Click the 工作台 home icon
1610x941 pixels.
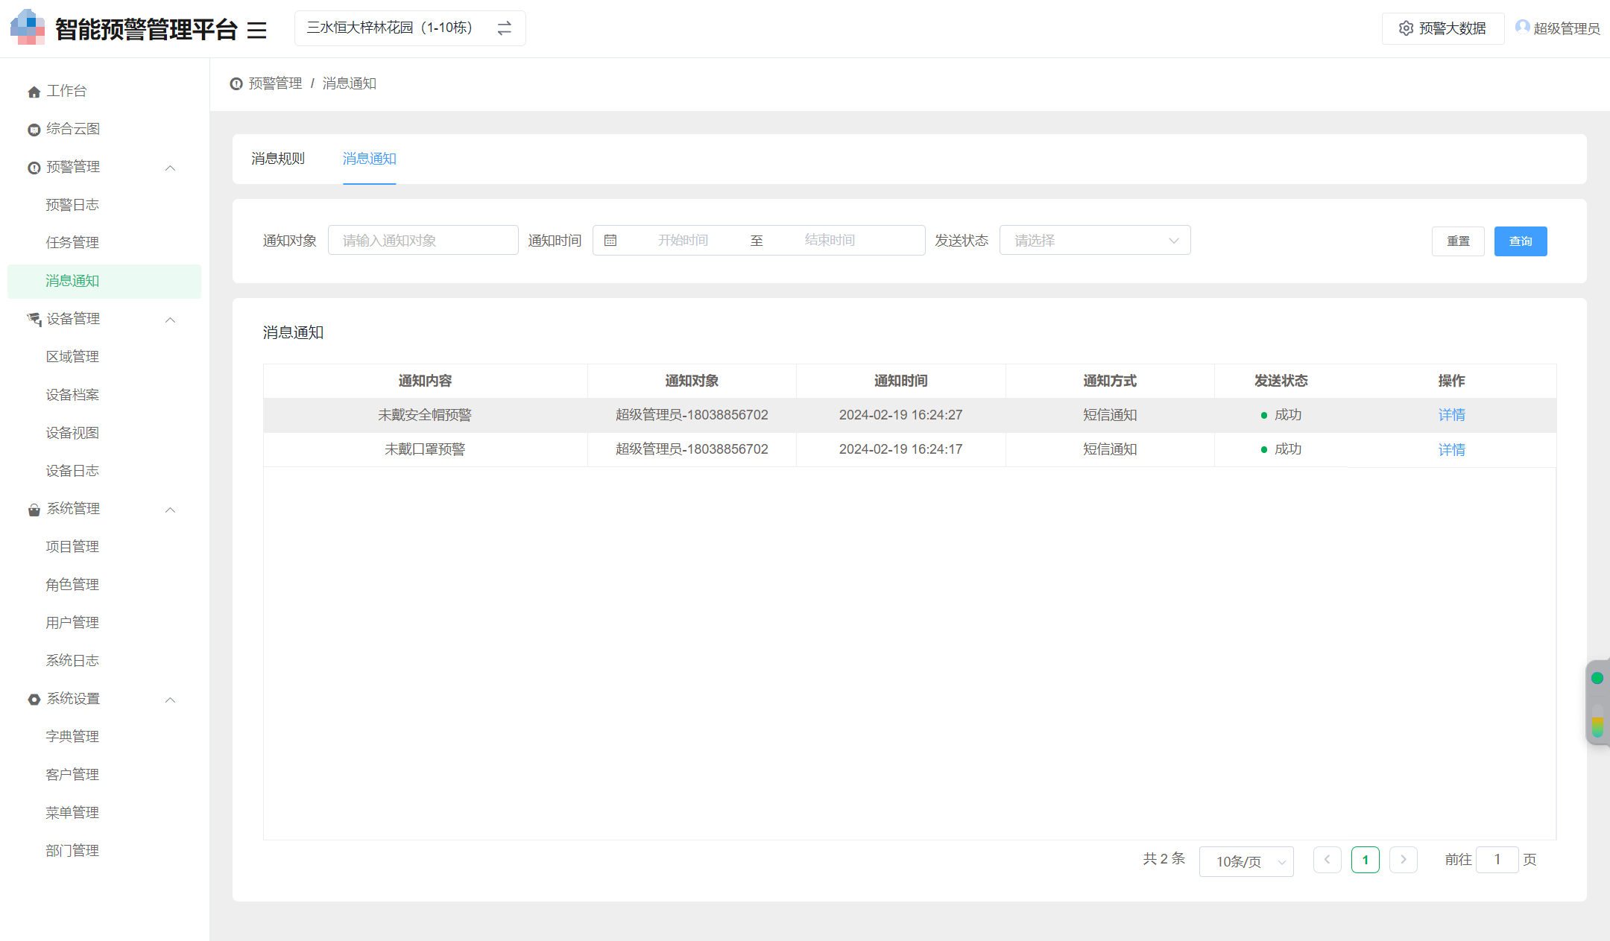click(x=34, y=92)
